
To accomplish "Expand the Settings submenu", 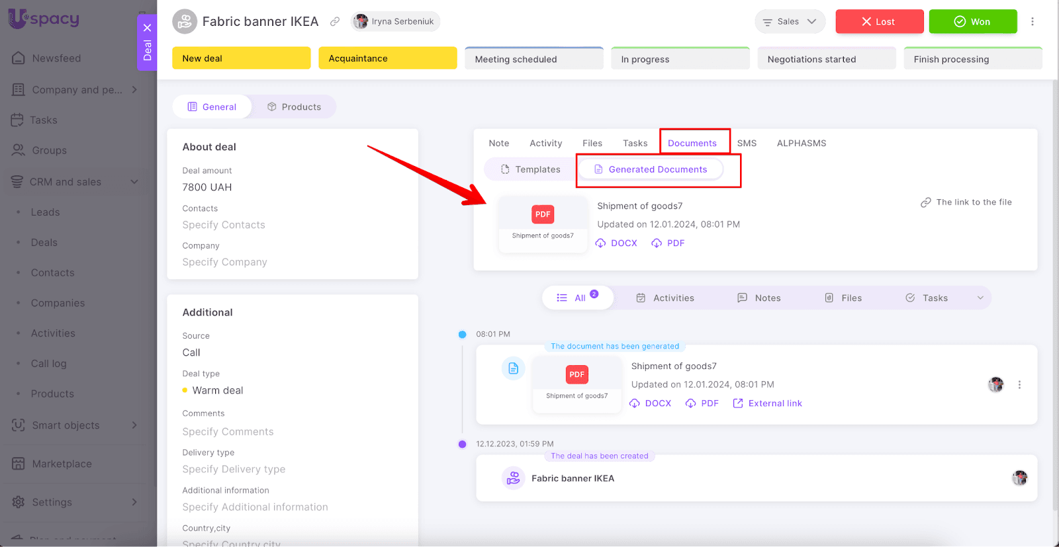I will point(134,502).
